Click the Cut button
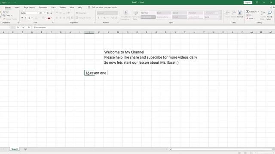The height and width of the screenshot is (154, 275). [6, 12]
